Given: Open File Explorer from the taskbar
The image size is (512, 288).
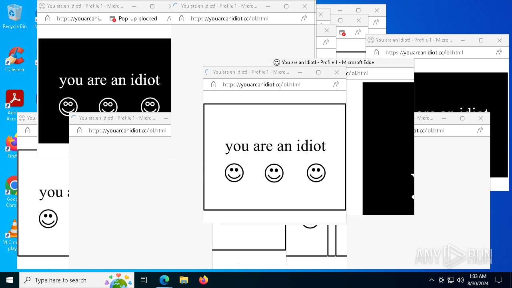Looking at the screenshot, I should point(184,280).
